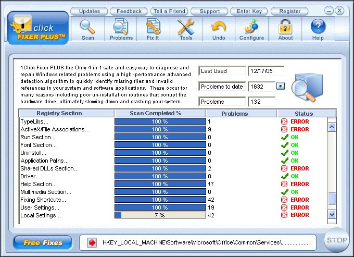Click the scrollbar thumb in results list
The height and width of the screenshot is (257, 354).
click(332, 199)
